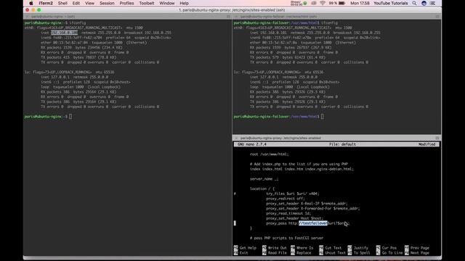Click the YouTube Tutorials user name
Viewport: 465px width, 261px height.
pos(391,3)
